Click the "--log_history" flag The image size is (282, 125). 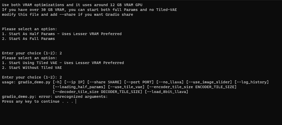pos(252,82)
